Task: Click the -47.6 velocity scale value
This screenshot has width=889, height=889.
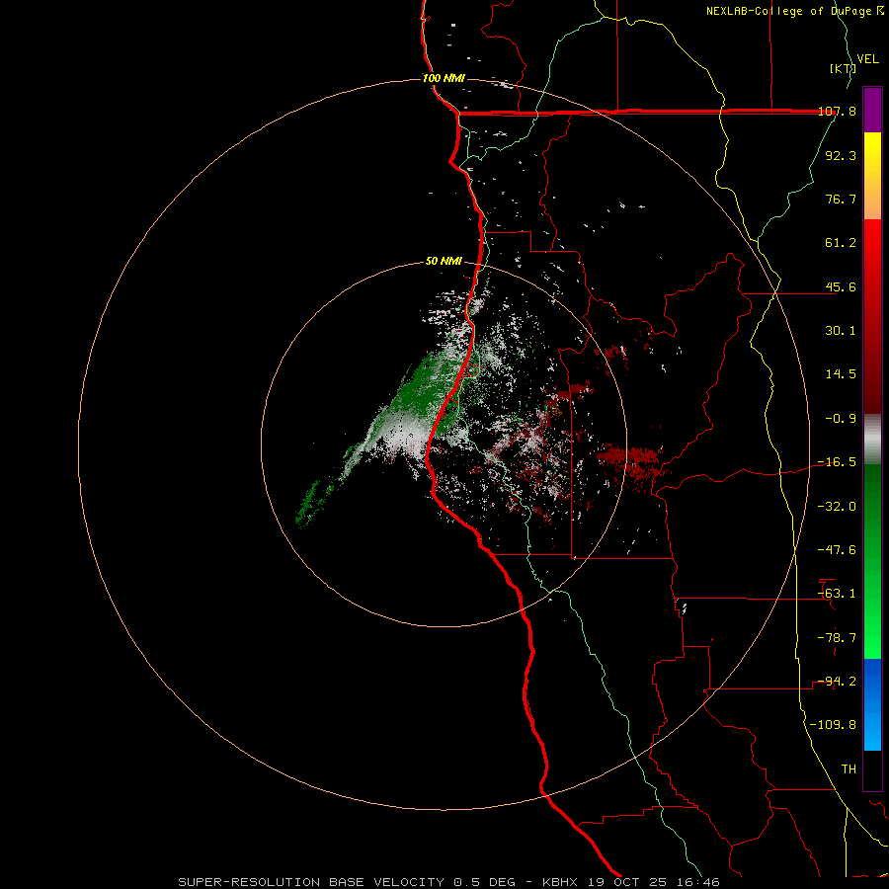Action: pyautogui.click(x=837, y=550)
